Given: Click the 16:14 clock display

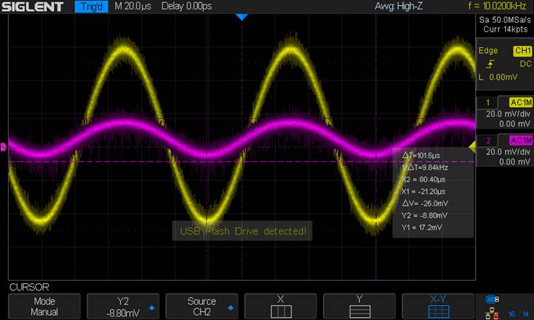Looking at the screenshot, I should pyautogui.click(x=519, y=314).
